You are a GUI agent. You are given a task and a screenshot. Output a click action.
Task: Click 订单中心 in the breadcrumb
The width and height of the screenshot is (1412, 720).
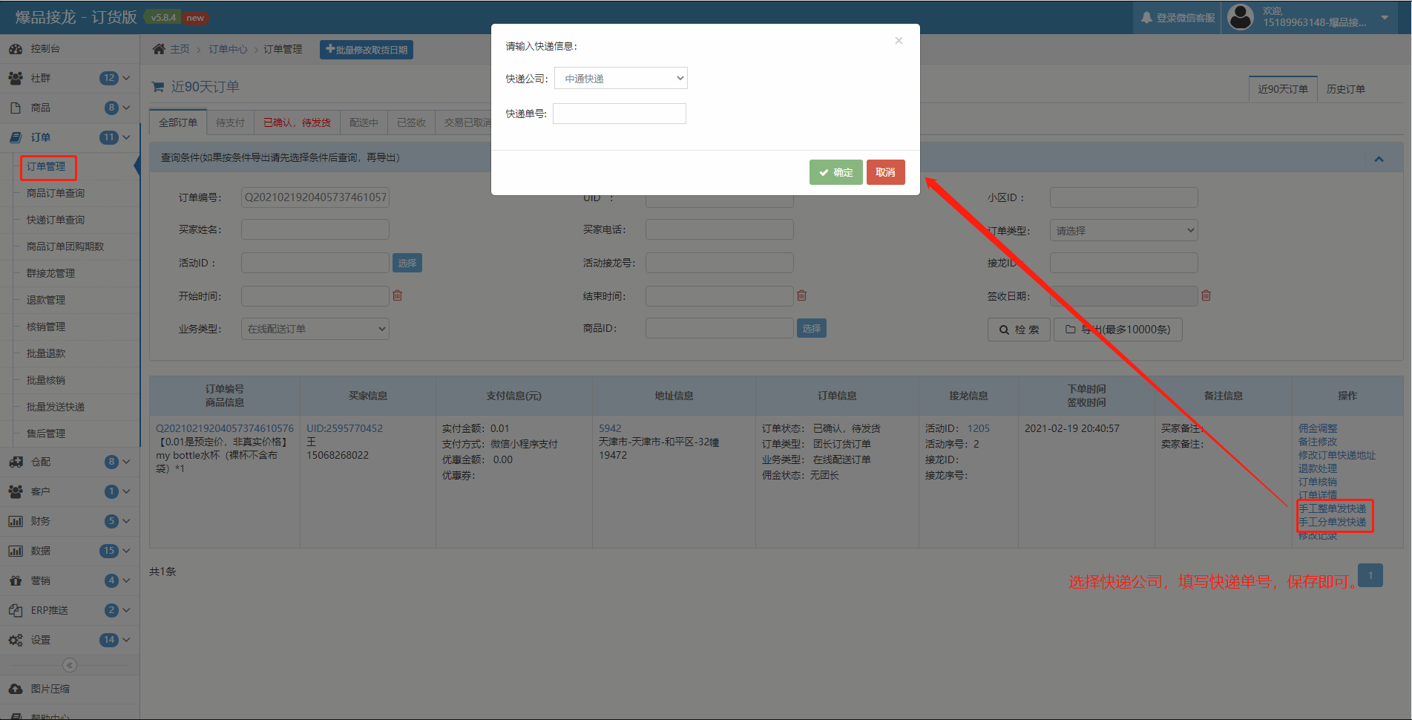tap(228, 49)
